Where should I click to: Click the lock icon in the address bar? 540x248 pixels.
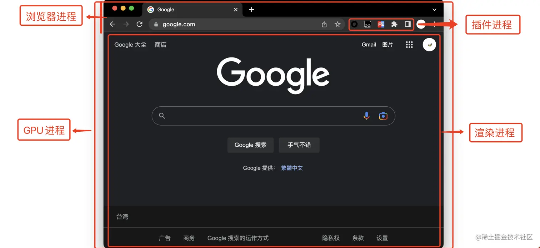coord(156,25)
